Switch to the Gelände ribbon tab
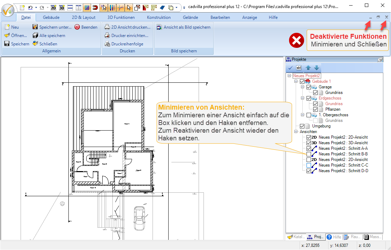This screenshot has height=250, width=391. tap(190, 17)
